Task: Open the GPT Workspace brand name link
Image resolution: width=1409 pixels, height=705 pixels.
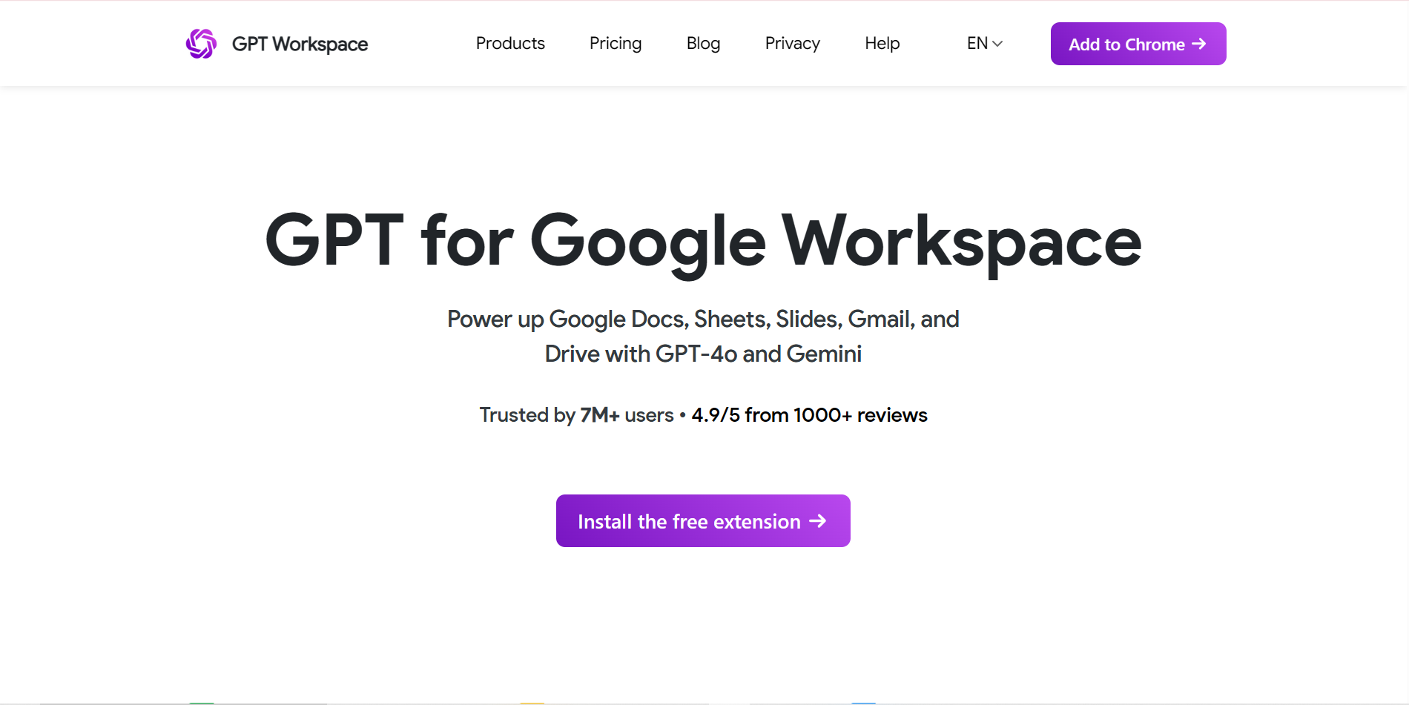Action: [300, 44]
